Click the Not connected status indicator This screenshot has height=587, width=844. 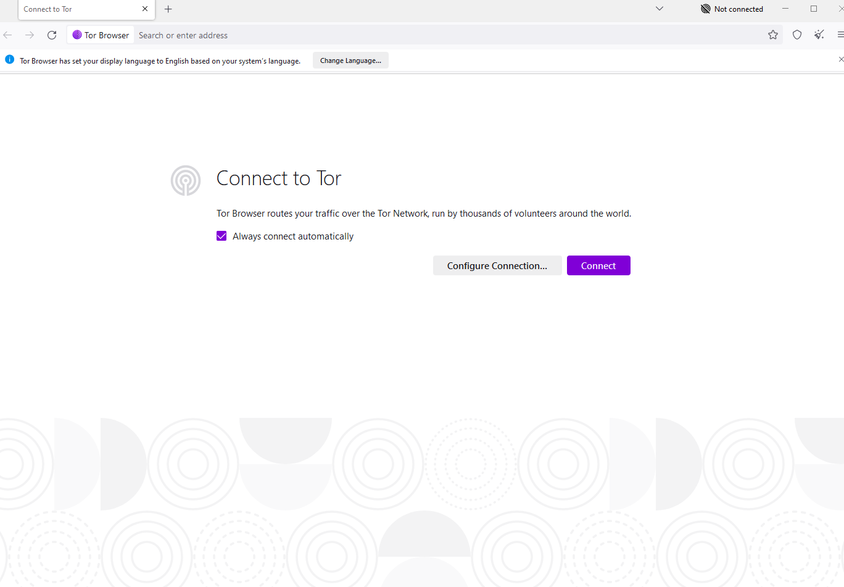(732, 9)
